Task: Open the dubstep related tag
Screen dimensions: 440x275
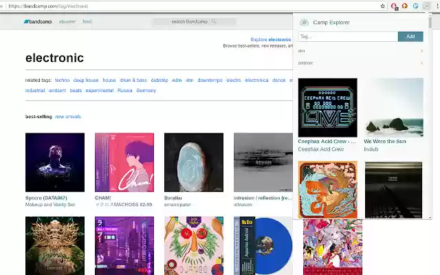Action: click(159, 80)
